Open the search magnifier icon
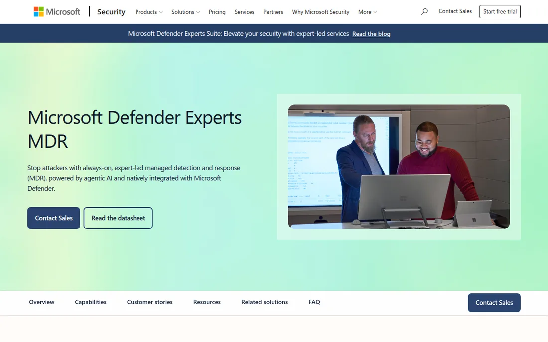Screen dimensions: 548x342 point(424,12)
